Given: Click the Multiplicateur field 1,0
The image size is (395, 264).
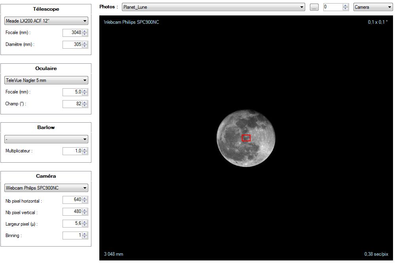Looking at the screenshot, I should (x=72, y=151).
